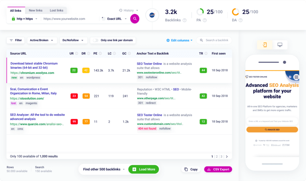The image size is (306, 181).
Task: Click the UR column info icon
Action: pyautogui.click(x=77, y=53)
